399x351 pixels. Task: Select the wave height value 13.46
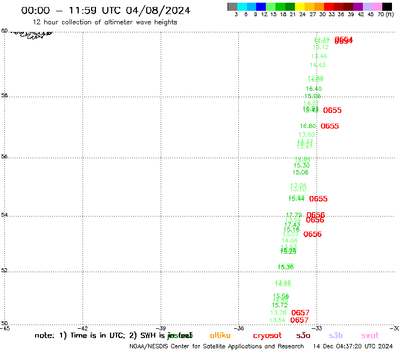[319, 56]
